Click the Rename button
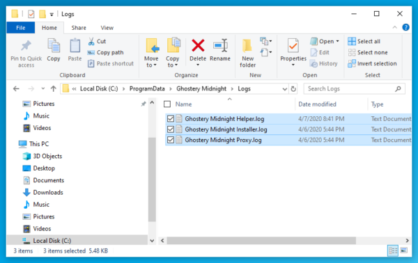The width and height of the screenshot is (418, 263). click(x=220, y=50)
